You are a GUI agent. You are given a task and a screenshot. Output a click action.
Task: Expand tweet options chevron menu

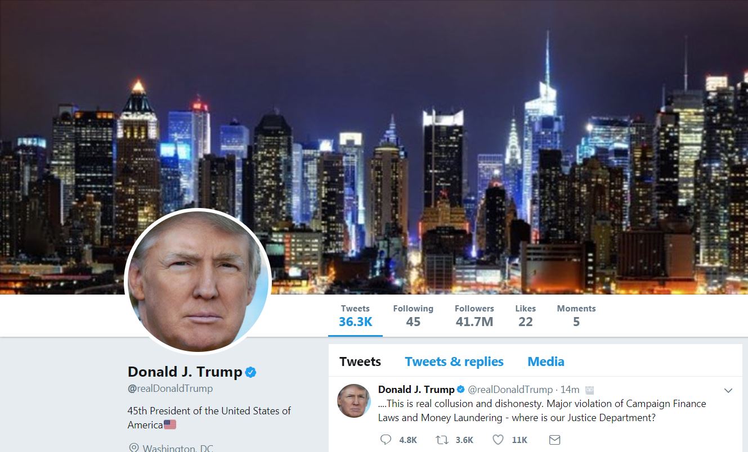tap(728, 390)
